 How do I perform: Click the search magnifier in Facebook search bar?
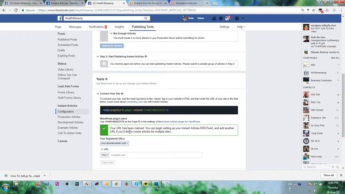click(x=146, y=18)
